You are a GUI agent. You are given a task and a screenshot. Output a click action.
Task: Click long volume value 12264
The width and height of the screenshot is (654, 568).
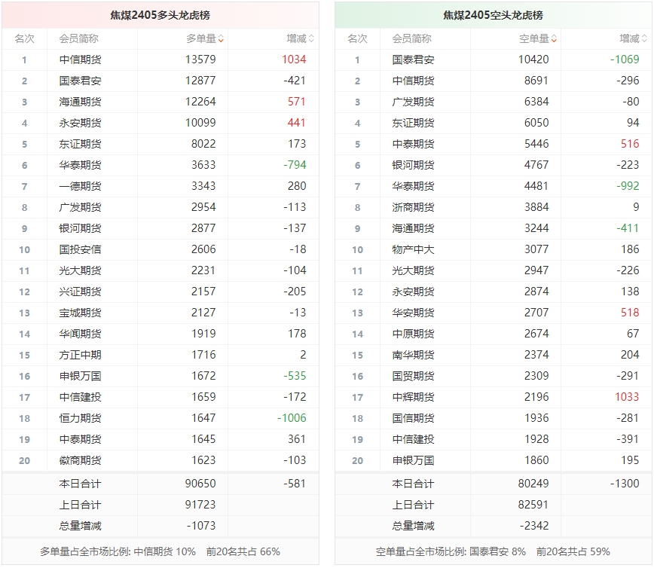(x=200, y=102)
